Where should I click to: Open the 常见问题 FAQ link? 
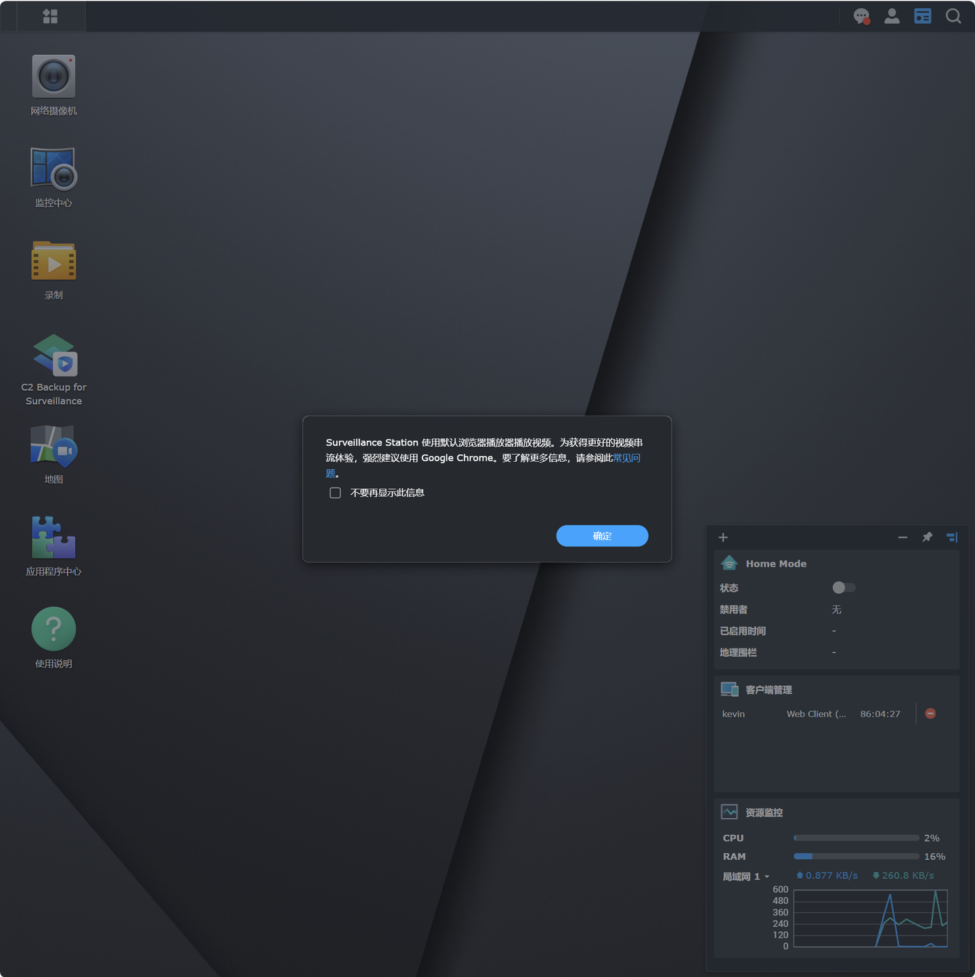coord(626,458)
